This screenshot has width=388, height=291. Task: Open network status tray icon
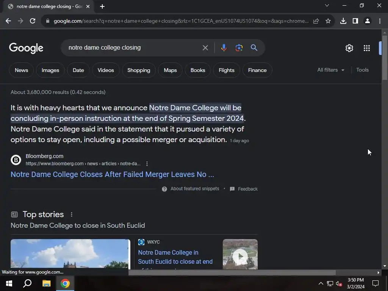(330, 283)
